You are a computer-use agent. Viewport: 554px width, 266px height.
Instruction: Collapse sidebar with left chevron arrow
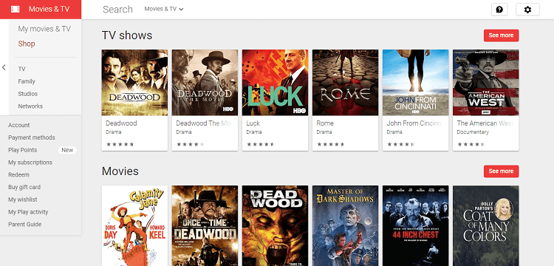(4, 67)
